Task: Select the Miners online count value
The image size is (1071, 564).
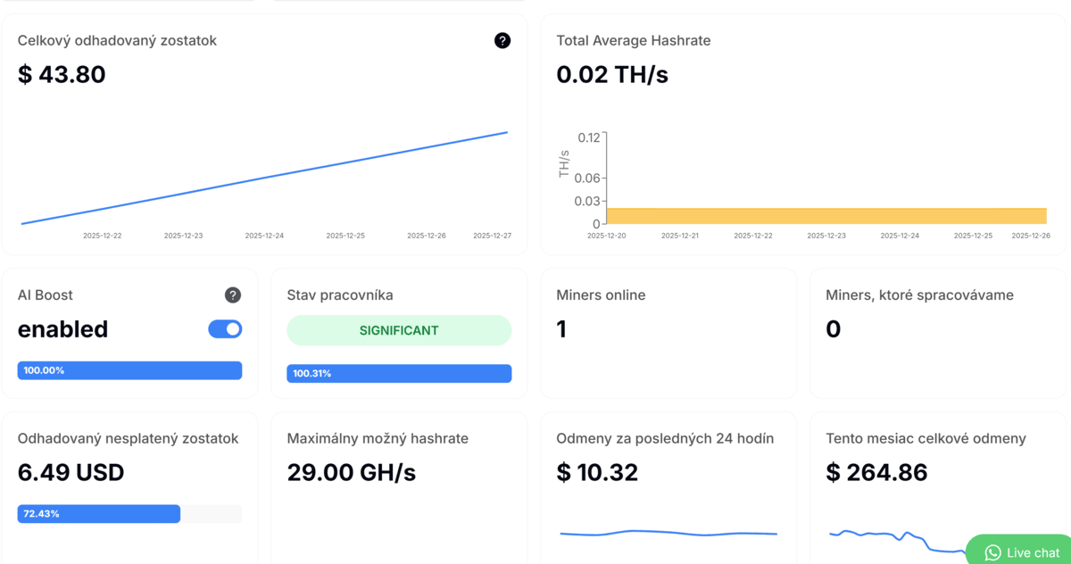Action: click(x=561, y=329)
